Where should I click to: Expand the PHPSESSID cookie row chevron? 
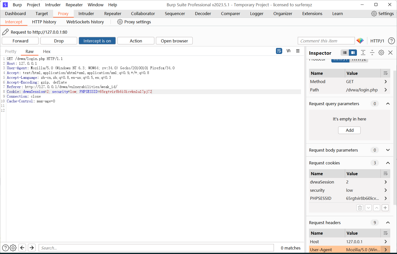[x=385, y=198]
